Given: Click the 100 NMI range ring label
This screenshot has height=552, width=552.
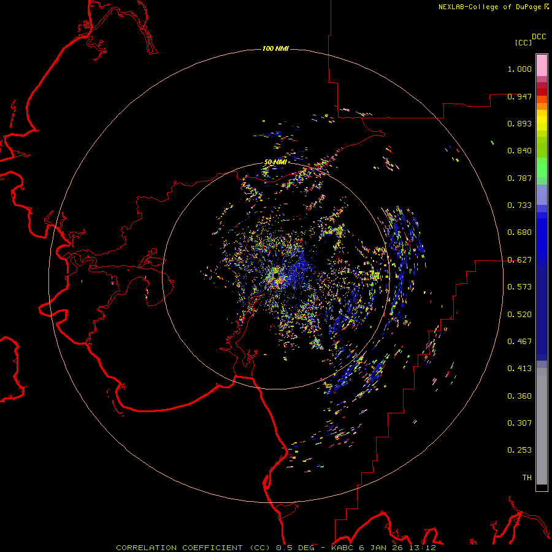Looking at the screenshot, I should tap(275, 48).
